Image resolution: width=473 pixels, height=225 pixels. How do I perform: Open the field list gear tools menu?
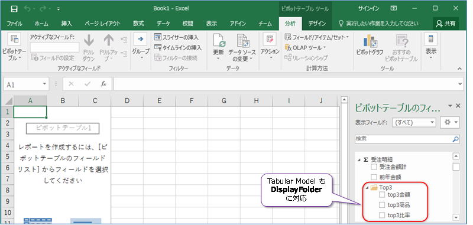click(x=450, y=122)
